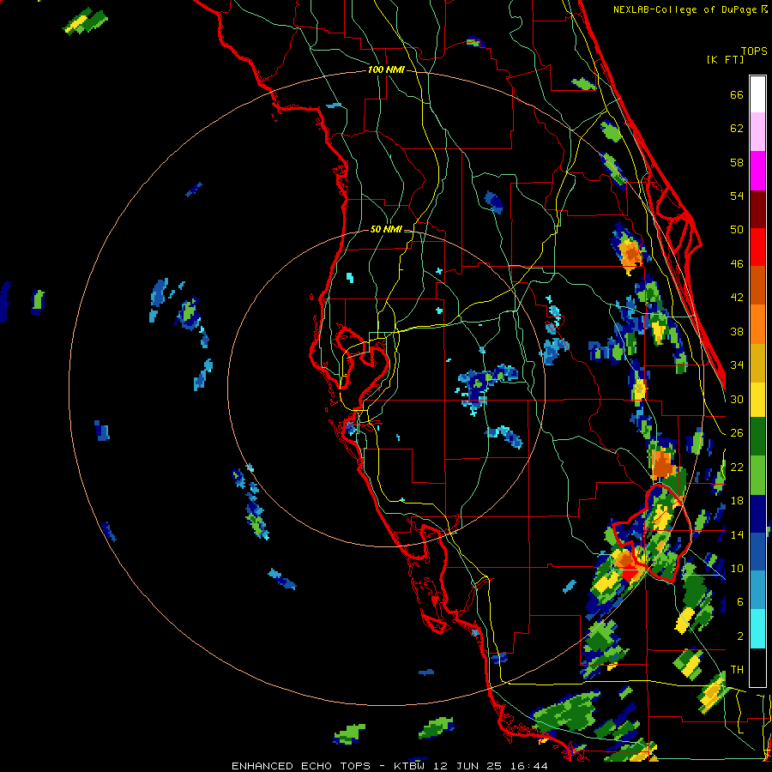Select the light green swatch on the scale

click(757, 475)
